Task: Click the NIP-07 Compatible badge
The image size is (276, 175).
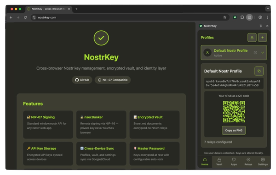Action: click(x=113, y=80)
